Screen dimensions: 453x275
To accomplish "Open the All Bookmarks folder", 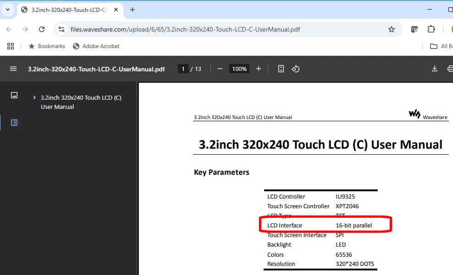I will coord(441,46).
